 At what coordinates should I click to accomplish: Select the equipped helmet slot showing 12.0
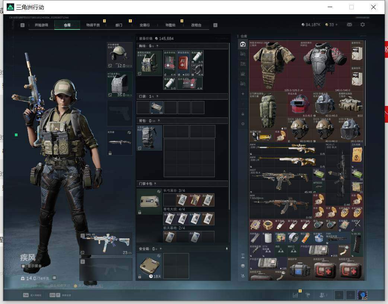coord(120,55)
